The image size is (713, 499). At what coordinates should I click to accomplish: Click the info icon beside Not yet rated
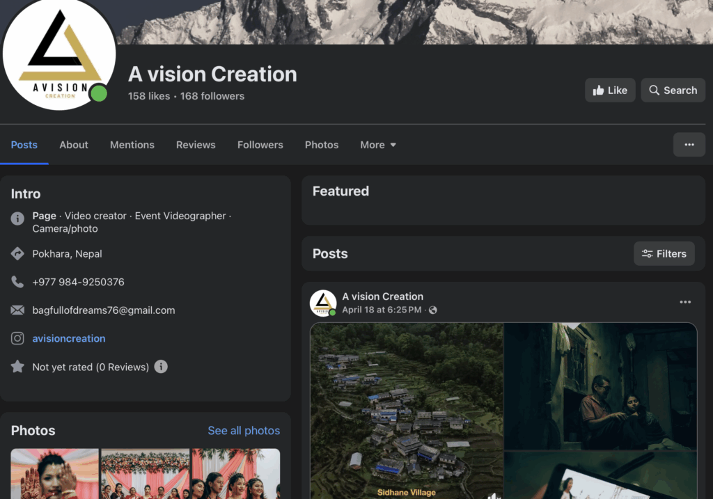[x=161, y=366]
